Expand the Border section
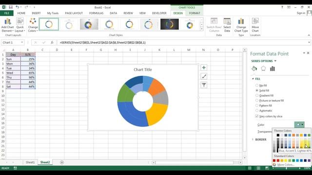The image size is (312, 175). (x=253, y=140)
